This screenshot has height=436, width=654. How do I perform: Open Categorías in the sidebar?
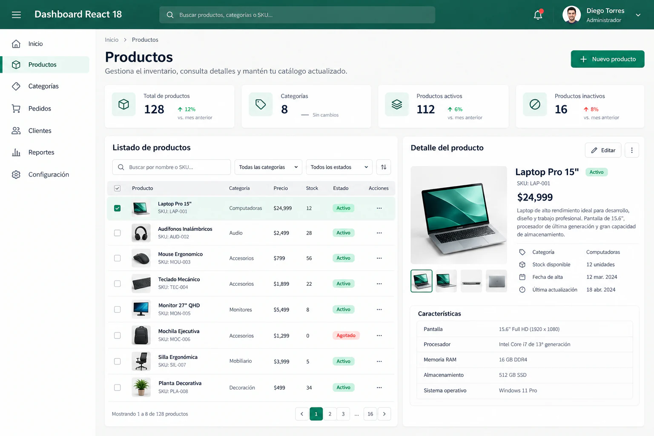(x=46, y=86)
